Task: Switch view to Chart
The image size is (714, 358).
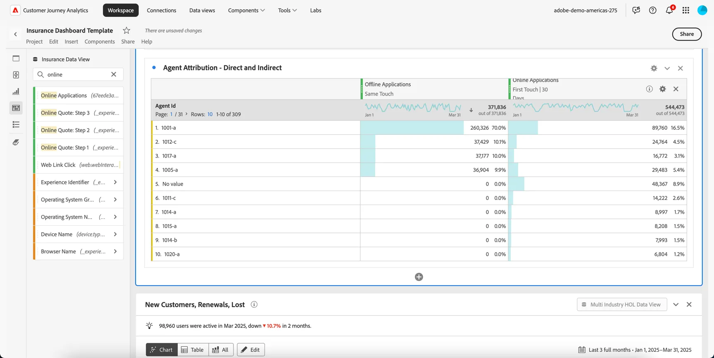Action: 162,350
